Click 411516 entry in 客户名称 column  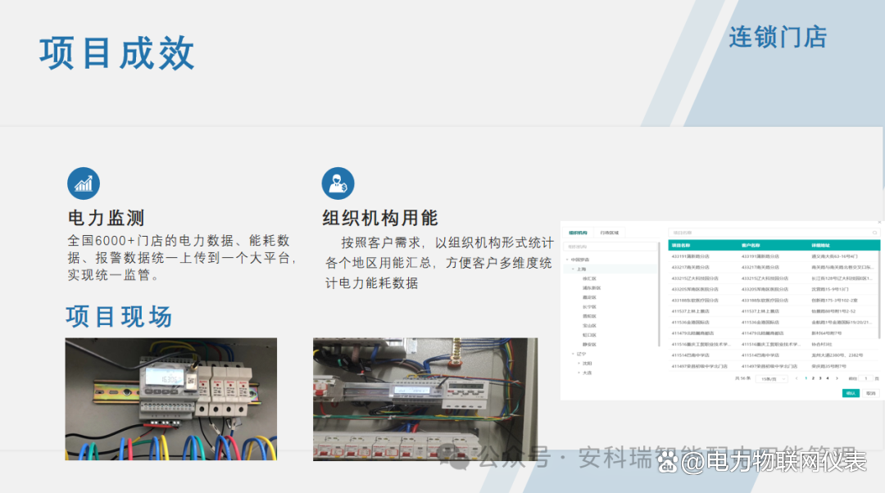pos(770,344)
